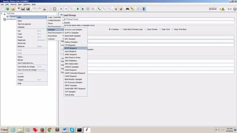Click Validate in the context menu
237x133 pixels.
click(32, 27)
